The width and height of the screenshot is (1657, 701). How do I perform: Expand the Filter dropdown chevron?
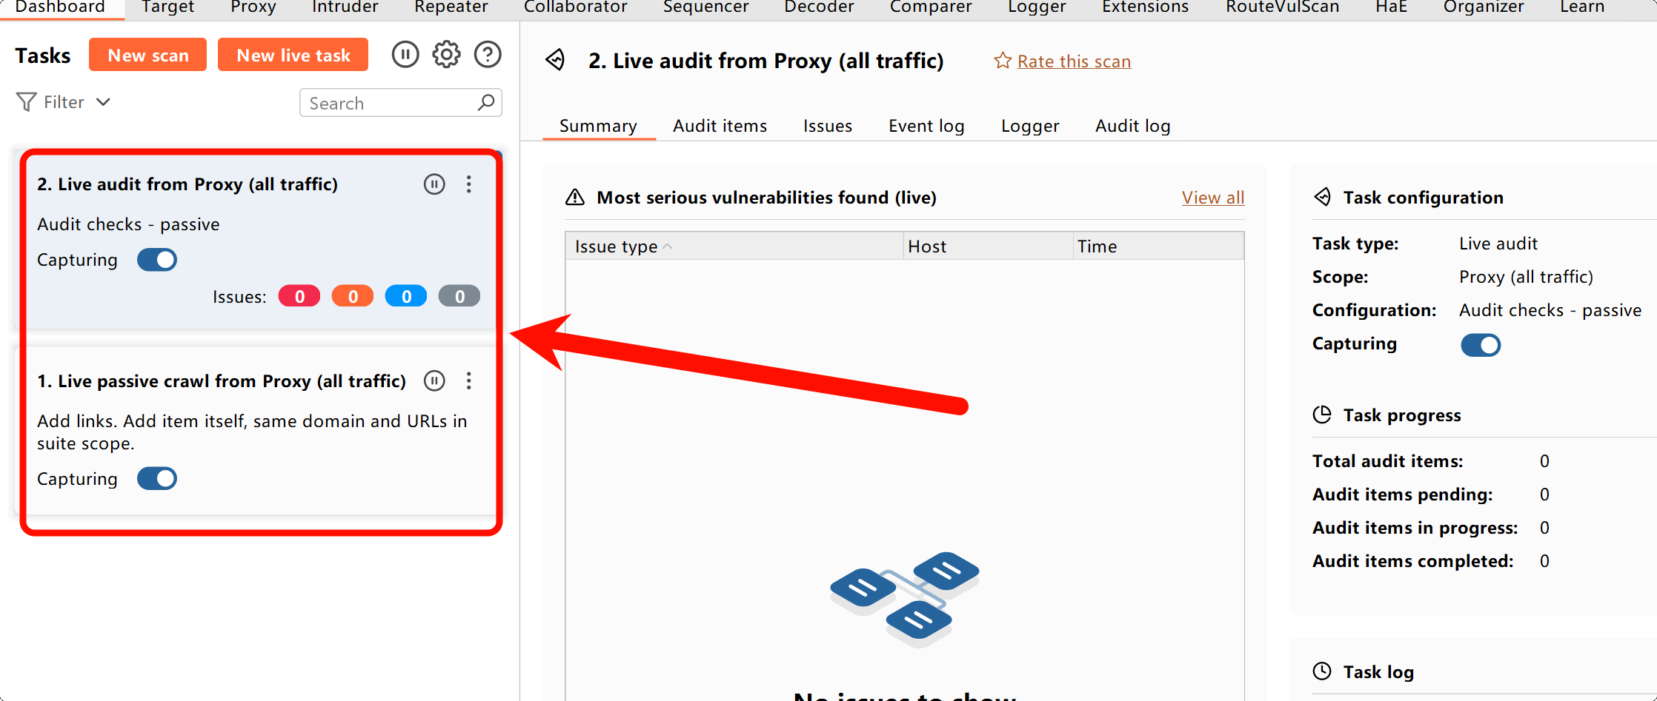(104, 102)
